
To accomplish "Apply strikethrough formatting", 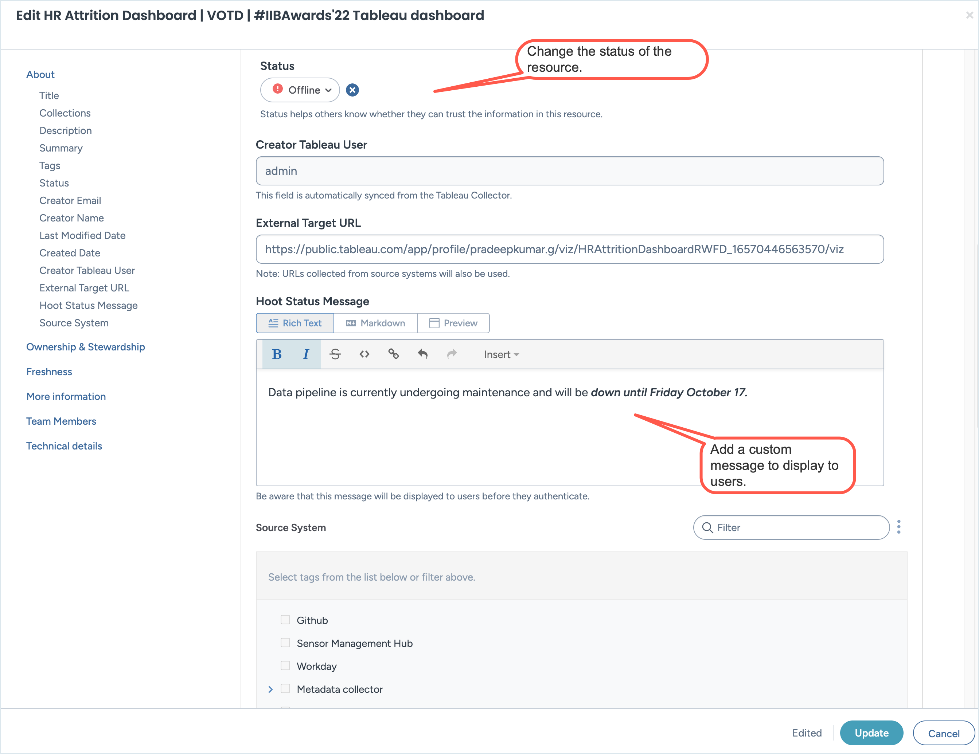I will (335, 354).
